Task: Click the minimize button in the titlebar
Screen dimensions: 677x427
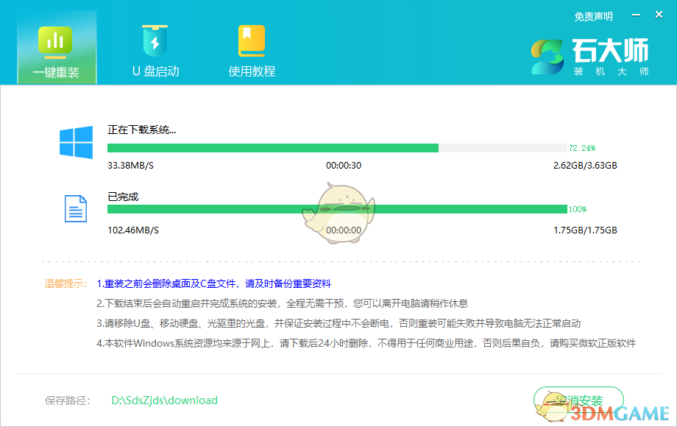Action: coord(634,14)
